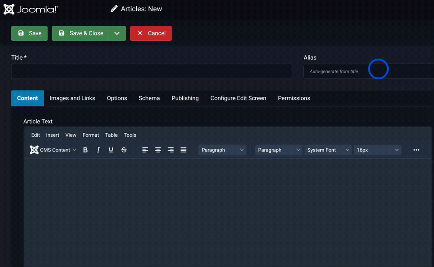
Task: Apply strikethrough formatting
Action: [x=124, y=150]
